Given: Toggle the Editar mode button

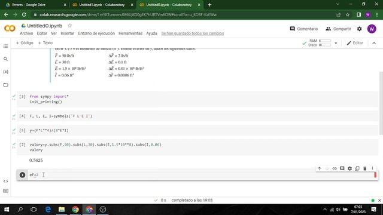Looking at the screenshot, I should [355, 43].
